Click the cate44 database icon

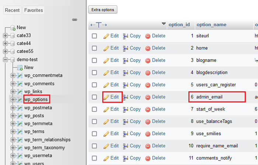pyautogui.click(x=13, y=44)
